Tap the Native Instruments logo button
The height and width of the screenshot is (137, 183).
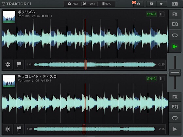point(175,4)
